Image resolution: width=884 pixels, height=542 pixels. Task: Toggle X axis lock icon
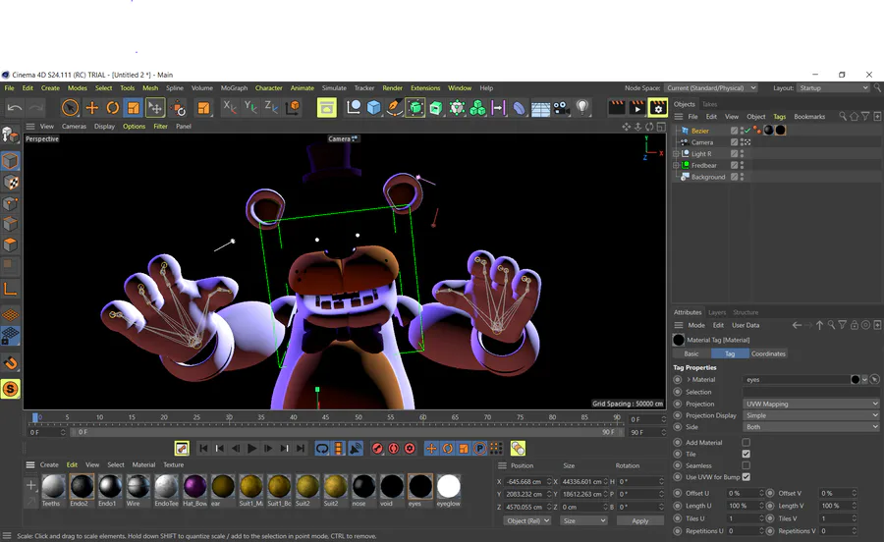(229, 107)
